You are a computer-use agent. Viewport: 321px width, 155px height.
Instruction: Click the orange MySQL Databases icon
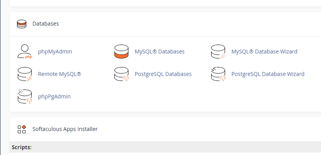(x=121, y=52)
